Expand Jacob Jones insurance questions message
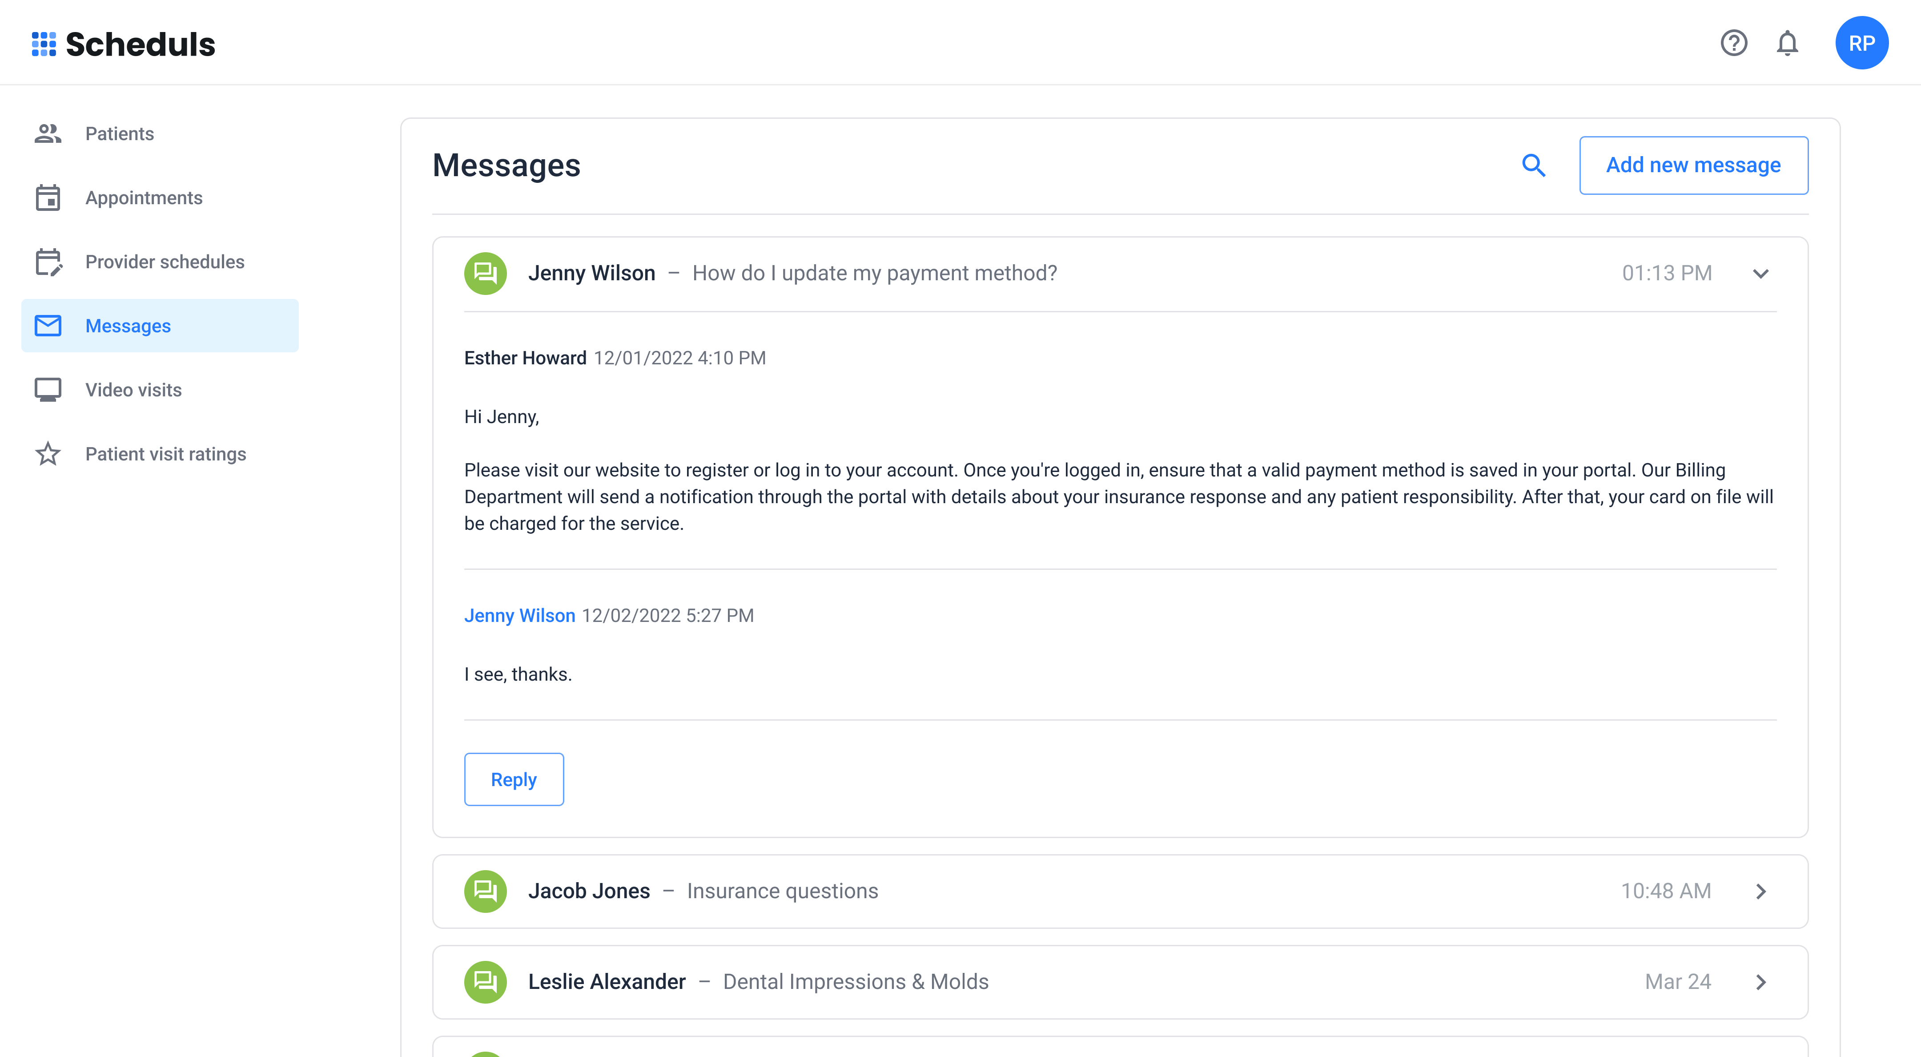Screen dimensions: 1921x1057 point(1760,892)
